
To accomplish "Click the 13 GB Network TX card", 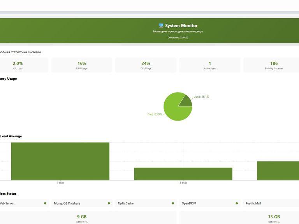I will tap(239, 217).
